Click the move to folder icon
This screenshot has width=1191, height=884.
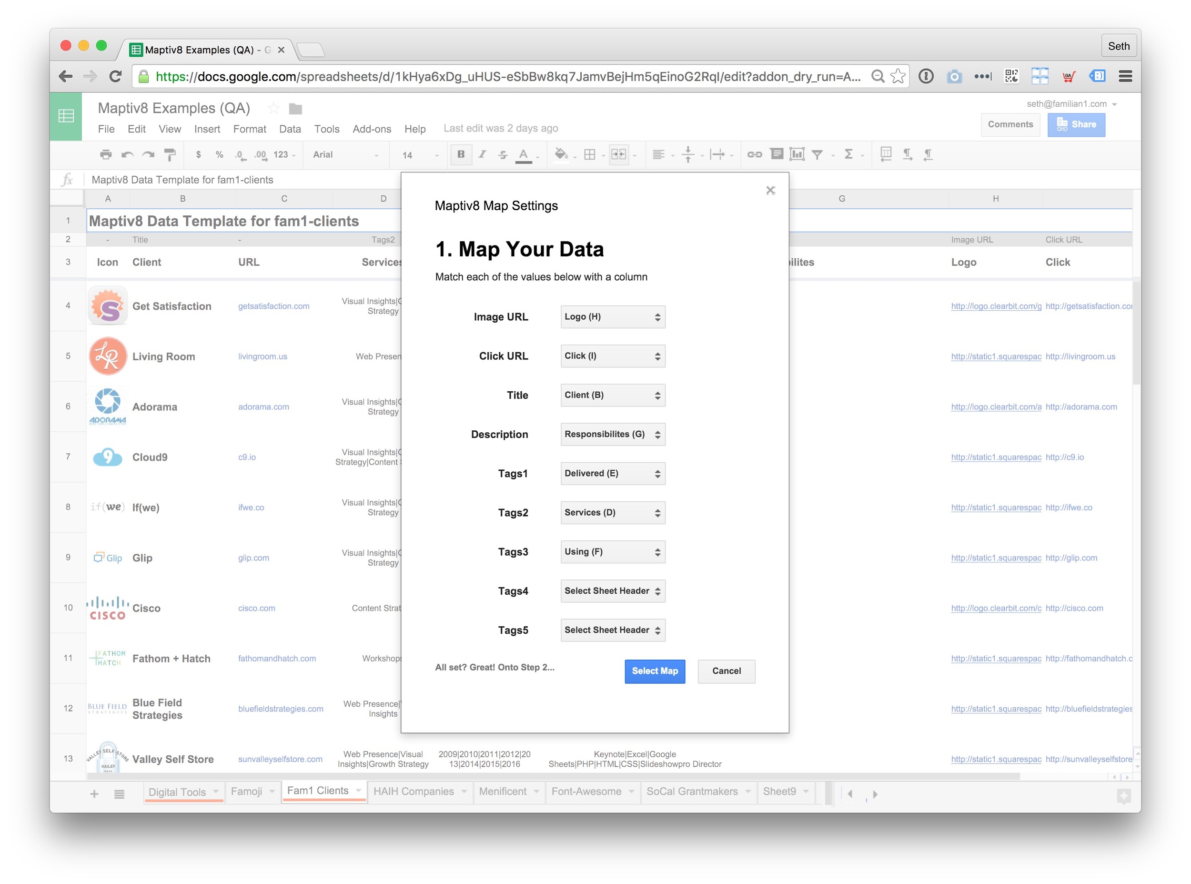[x=295, y=109]
